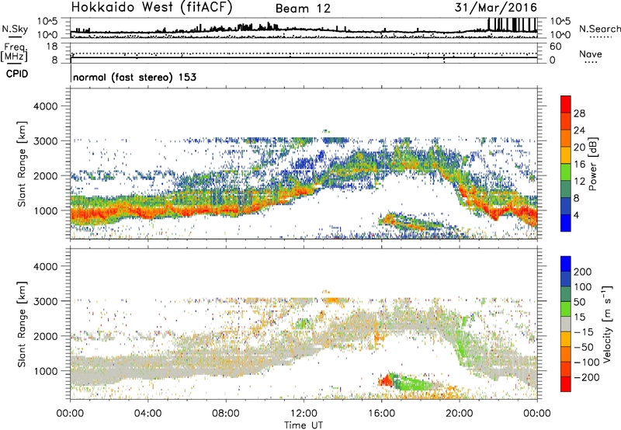Click the 4 value on Power color bar
621x430 pixels.
click(x=576, y=215)
